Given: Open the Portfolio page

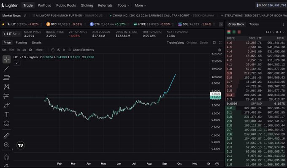Looking at the screenshot, I should click(44, 5).
